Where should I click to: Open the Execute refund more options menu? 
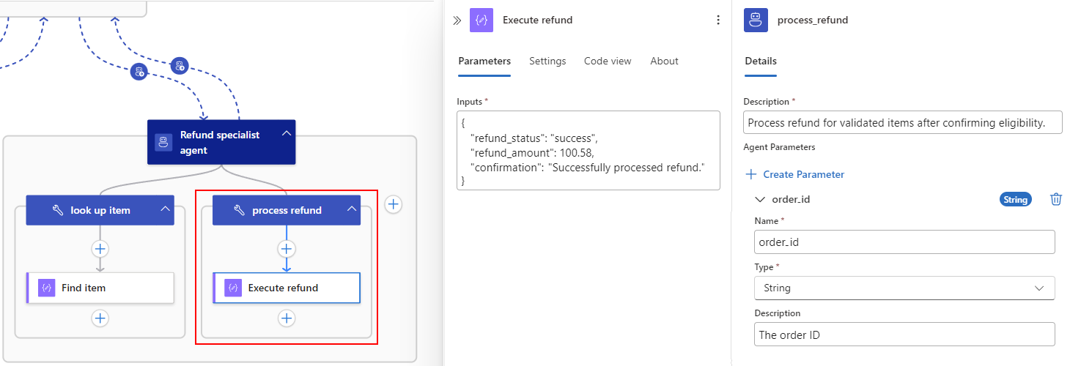point(718,20)
